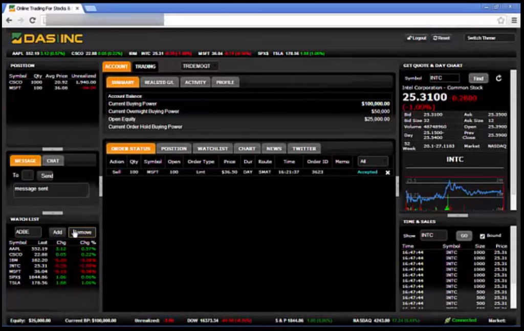
Task: Open the Position tab in the center panel
Action: [x=174, y=149]
